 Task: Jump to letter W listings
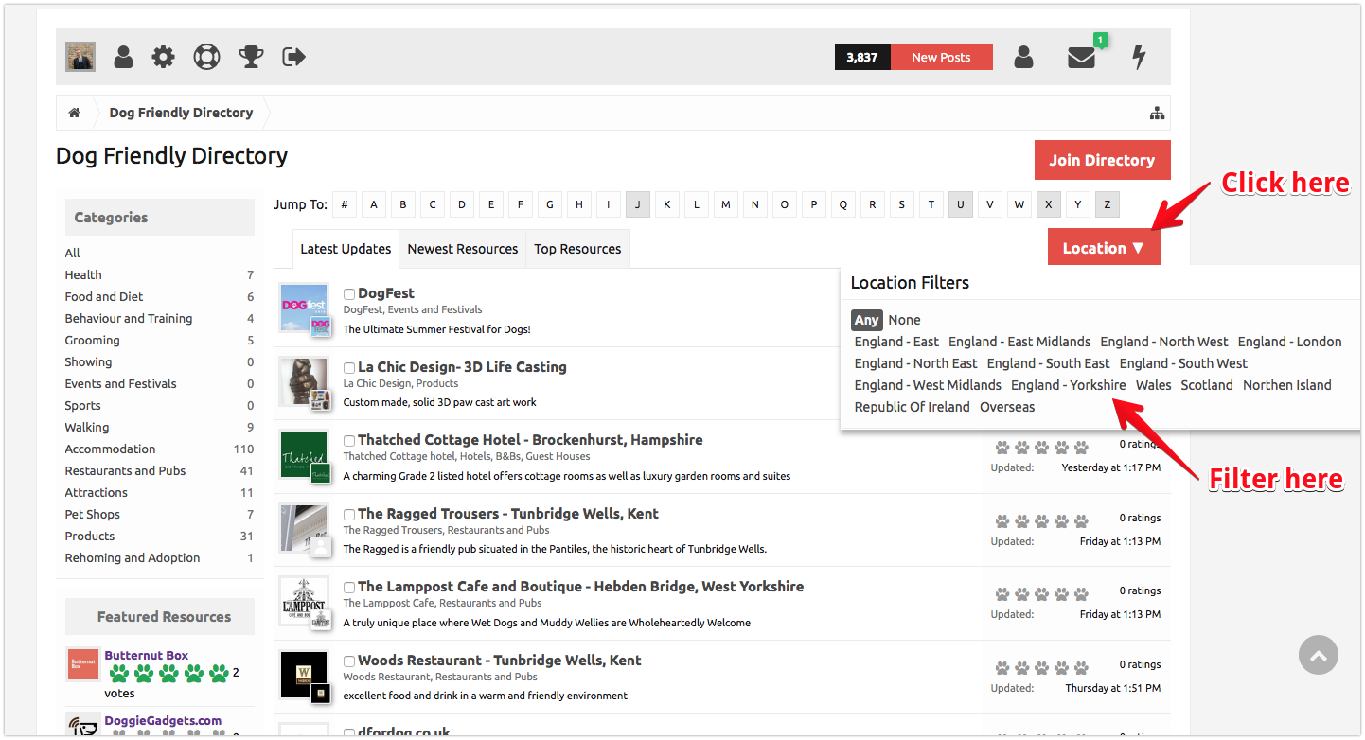coord(1019,204)
